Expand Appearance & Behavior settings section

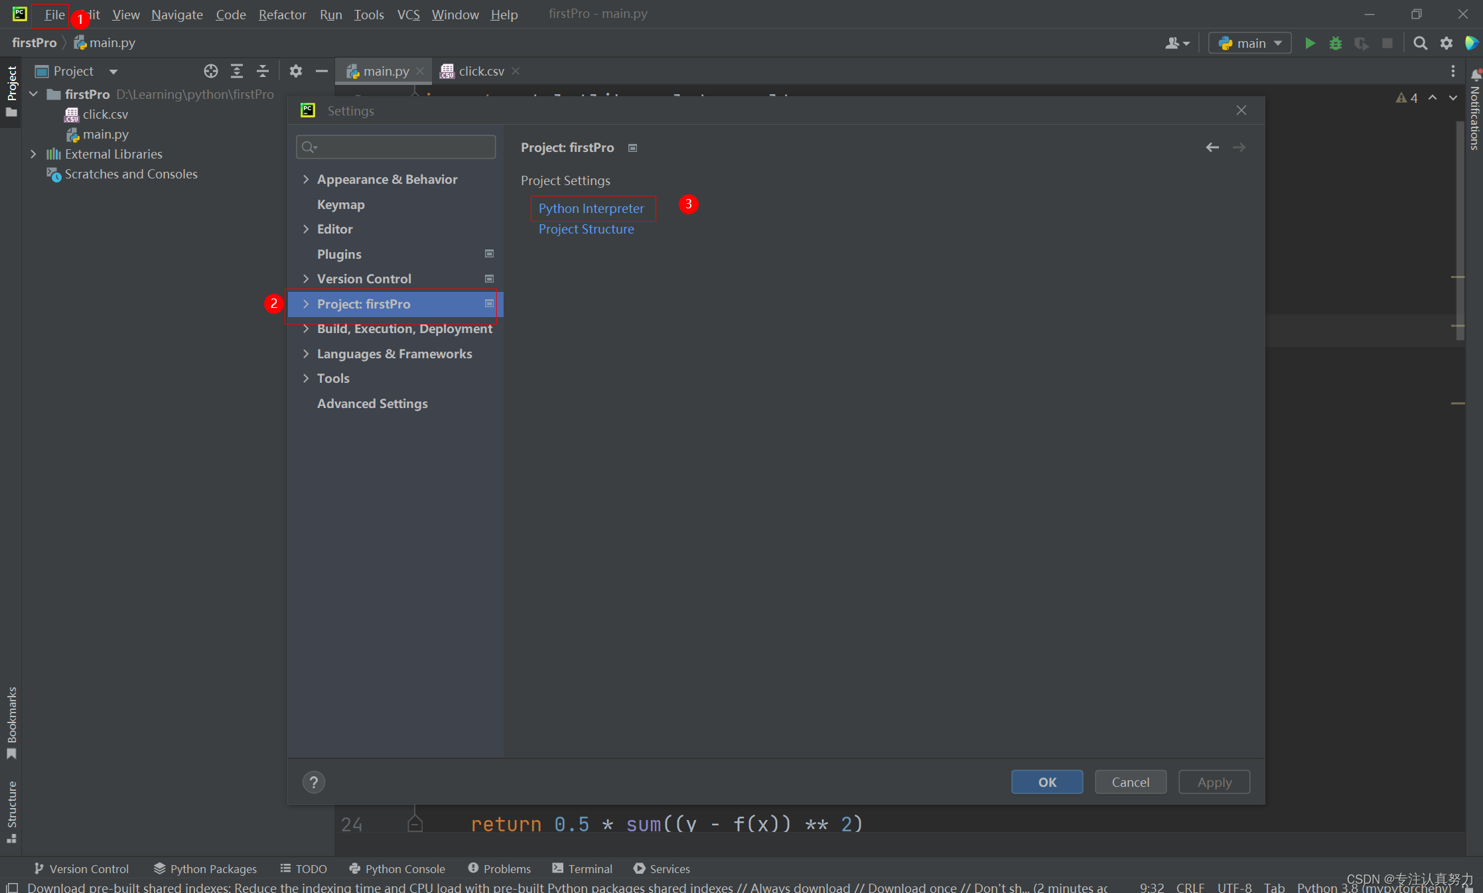click(x=306, y=179)
